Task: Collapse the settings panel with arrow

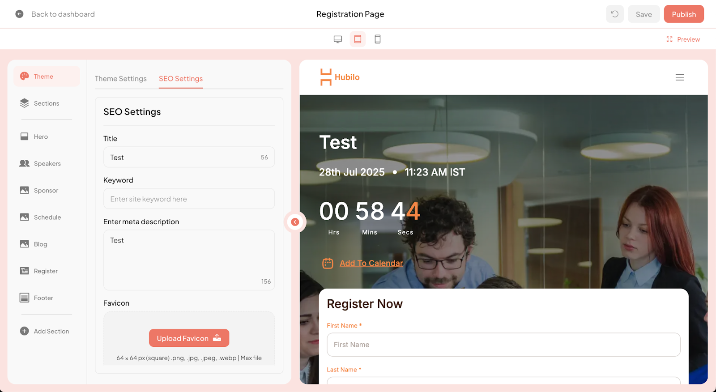Action: 295,222
